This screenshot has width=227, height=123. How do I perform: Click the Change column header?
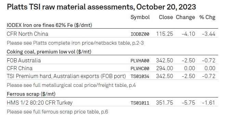pyautogui.click(x=185, y=17)
